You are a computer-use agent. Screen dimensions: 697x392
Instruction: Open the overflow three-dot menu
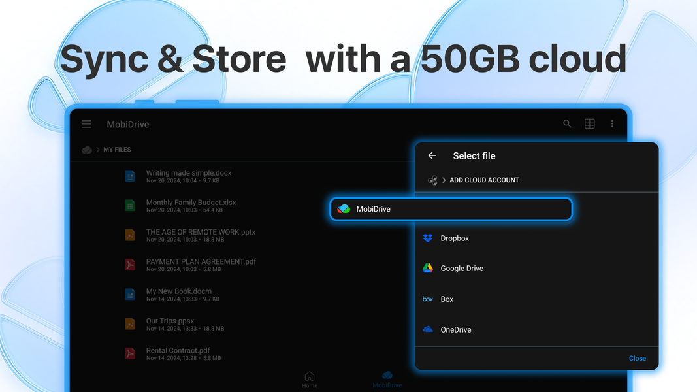(x=612, y=123)
